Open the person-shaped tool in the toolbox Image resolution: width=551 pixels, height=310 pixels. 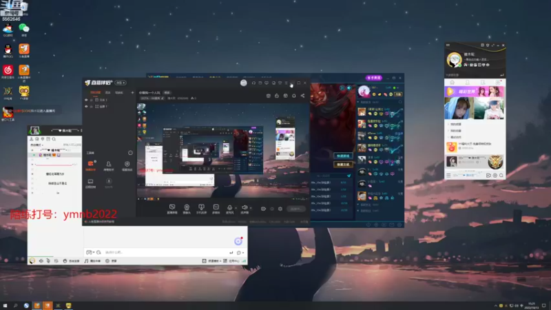click(109, 165)
